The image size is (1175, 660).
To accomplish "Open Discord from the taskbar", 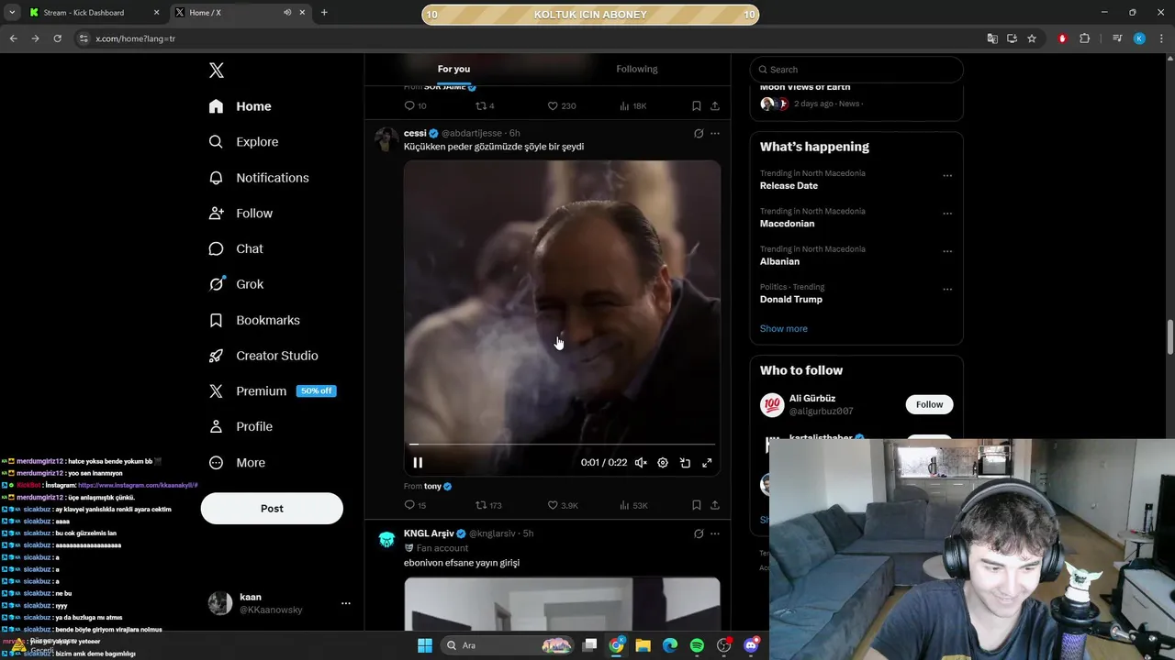I will (751, 645).
